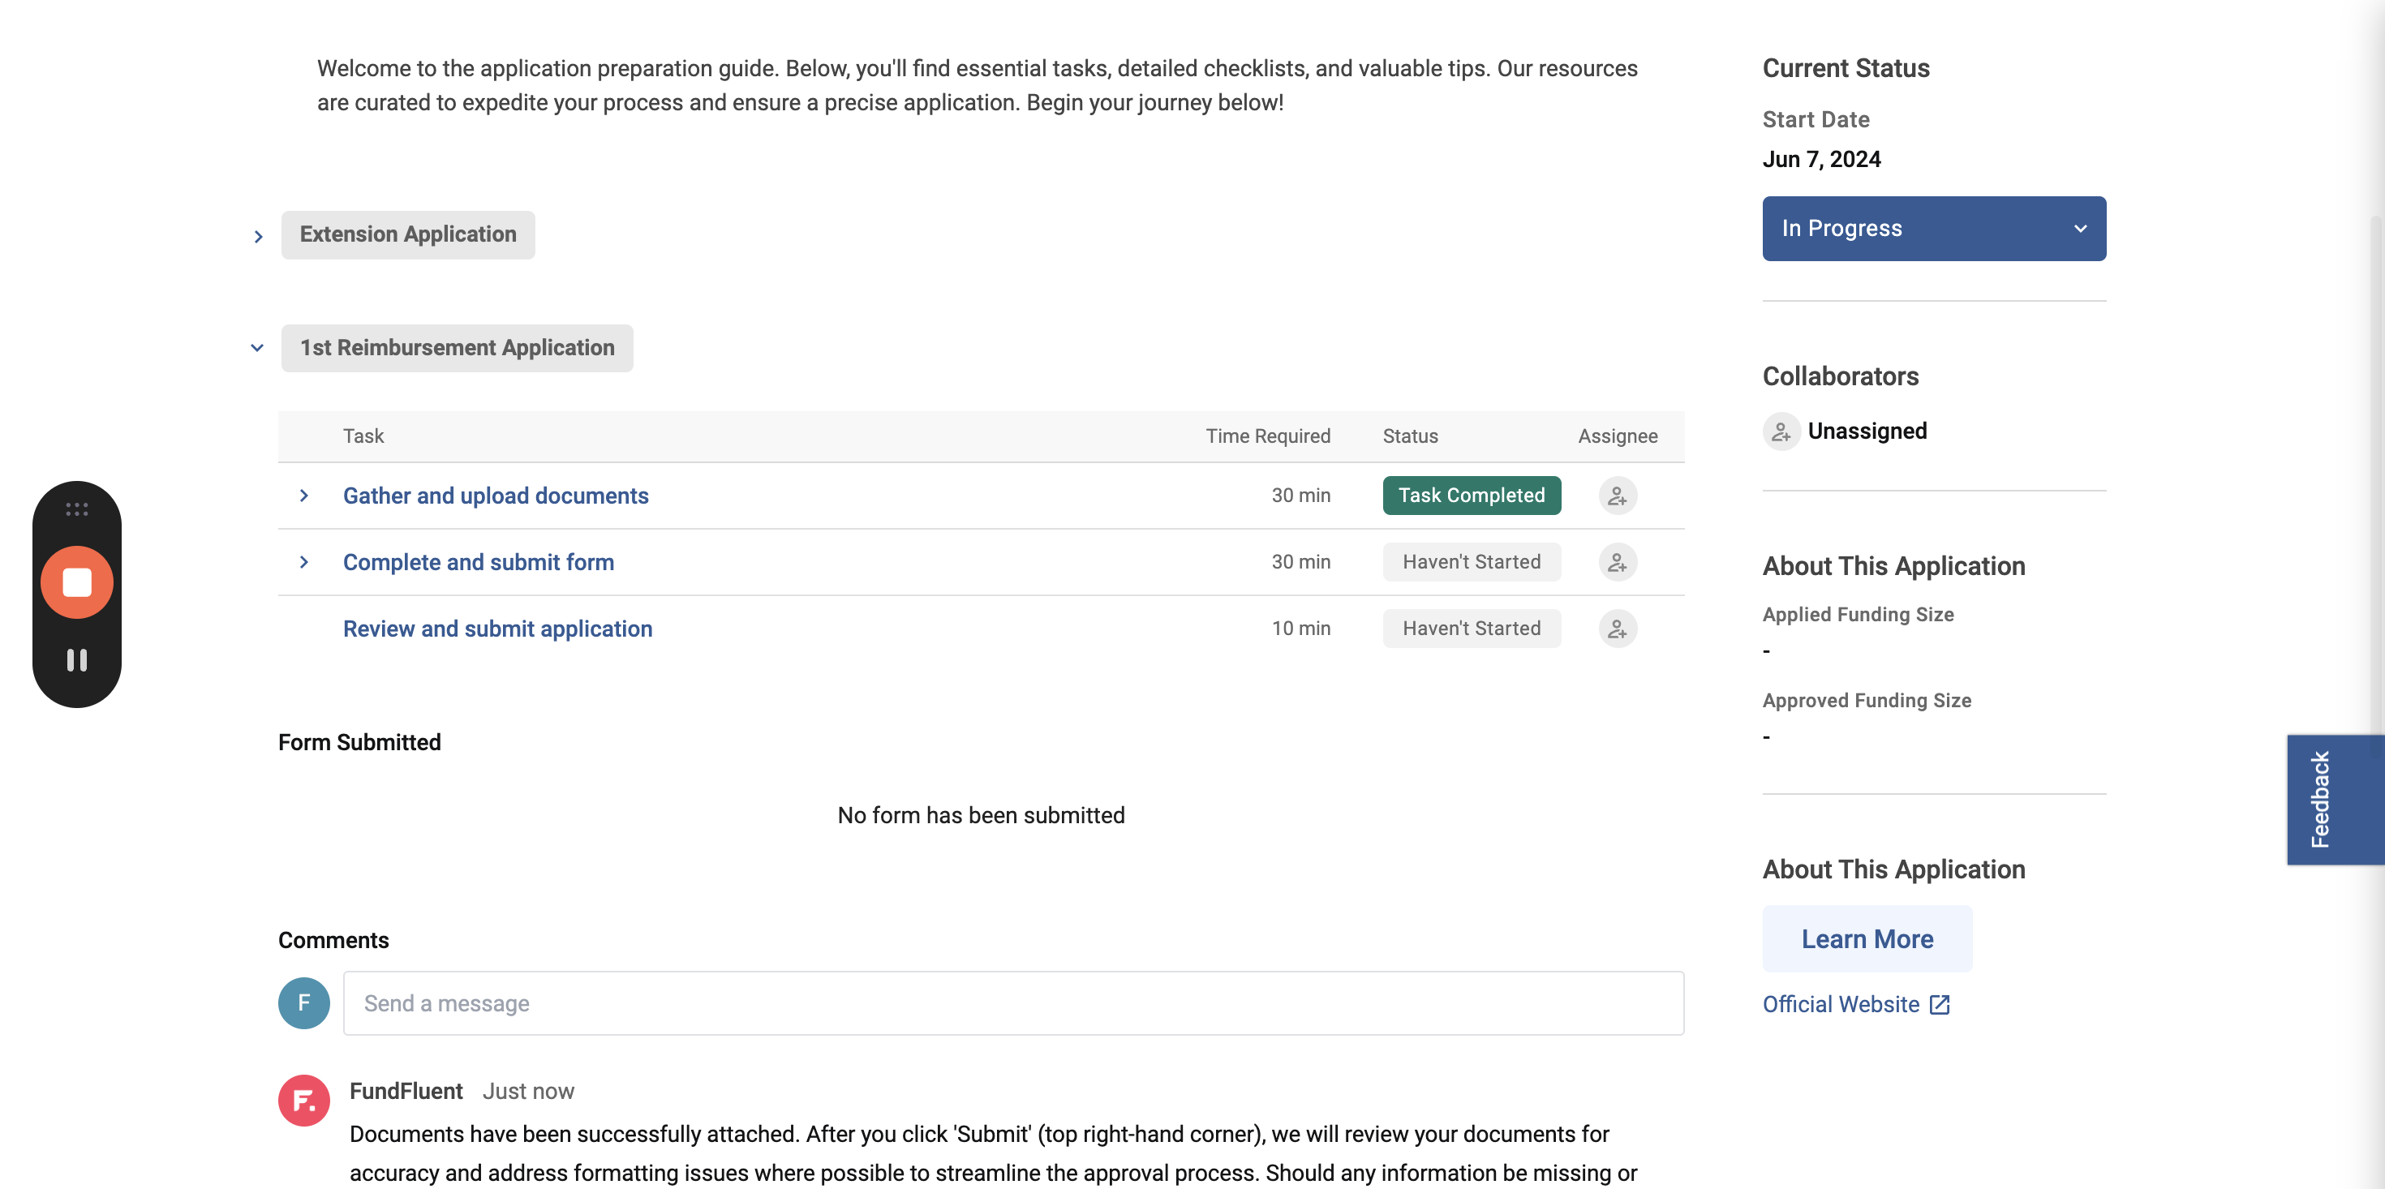Open the In Progress status dropdown
This screenshot has width=2385, height=1189.
(x=1933, y=228)
